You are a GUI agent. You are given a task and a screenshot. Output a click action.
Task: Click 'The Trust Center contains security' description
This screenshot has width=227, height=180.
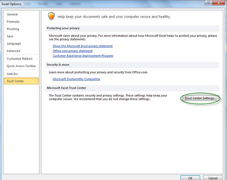click(x=108, y=97)
